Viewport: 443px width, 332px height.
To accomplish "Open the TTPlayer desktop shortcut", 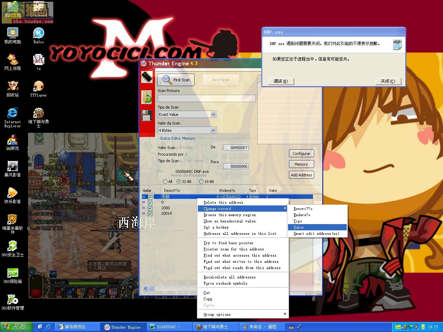I will (x=38, y=89).
